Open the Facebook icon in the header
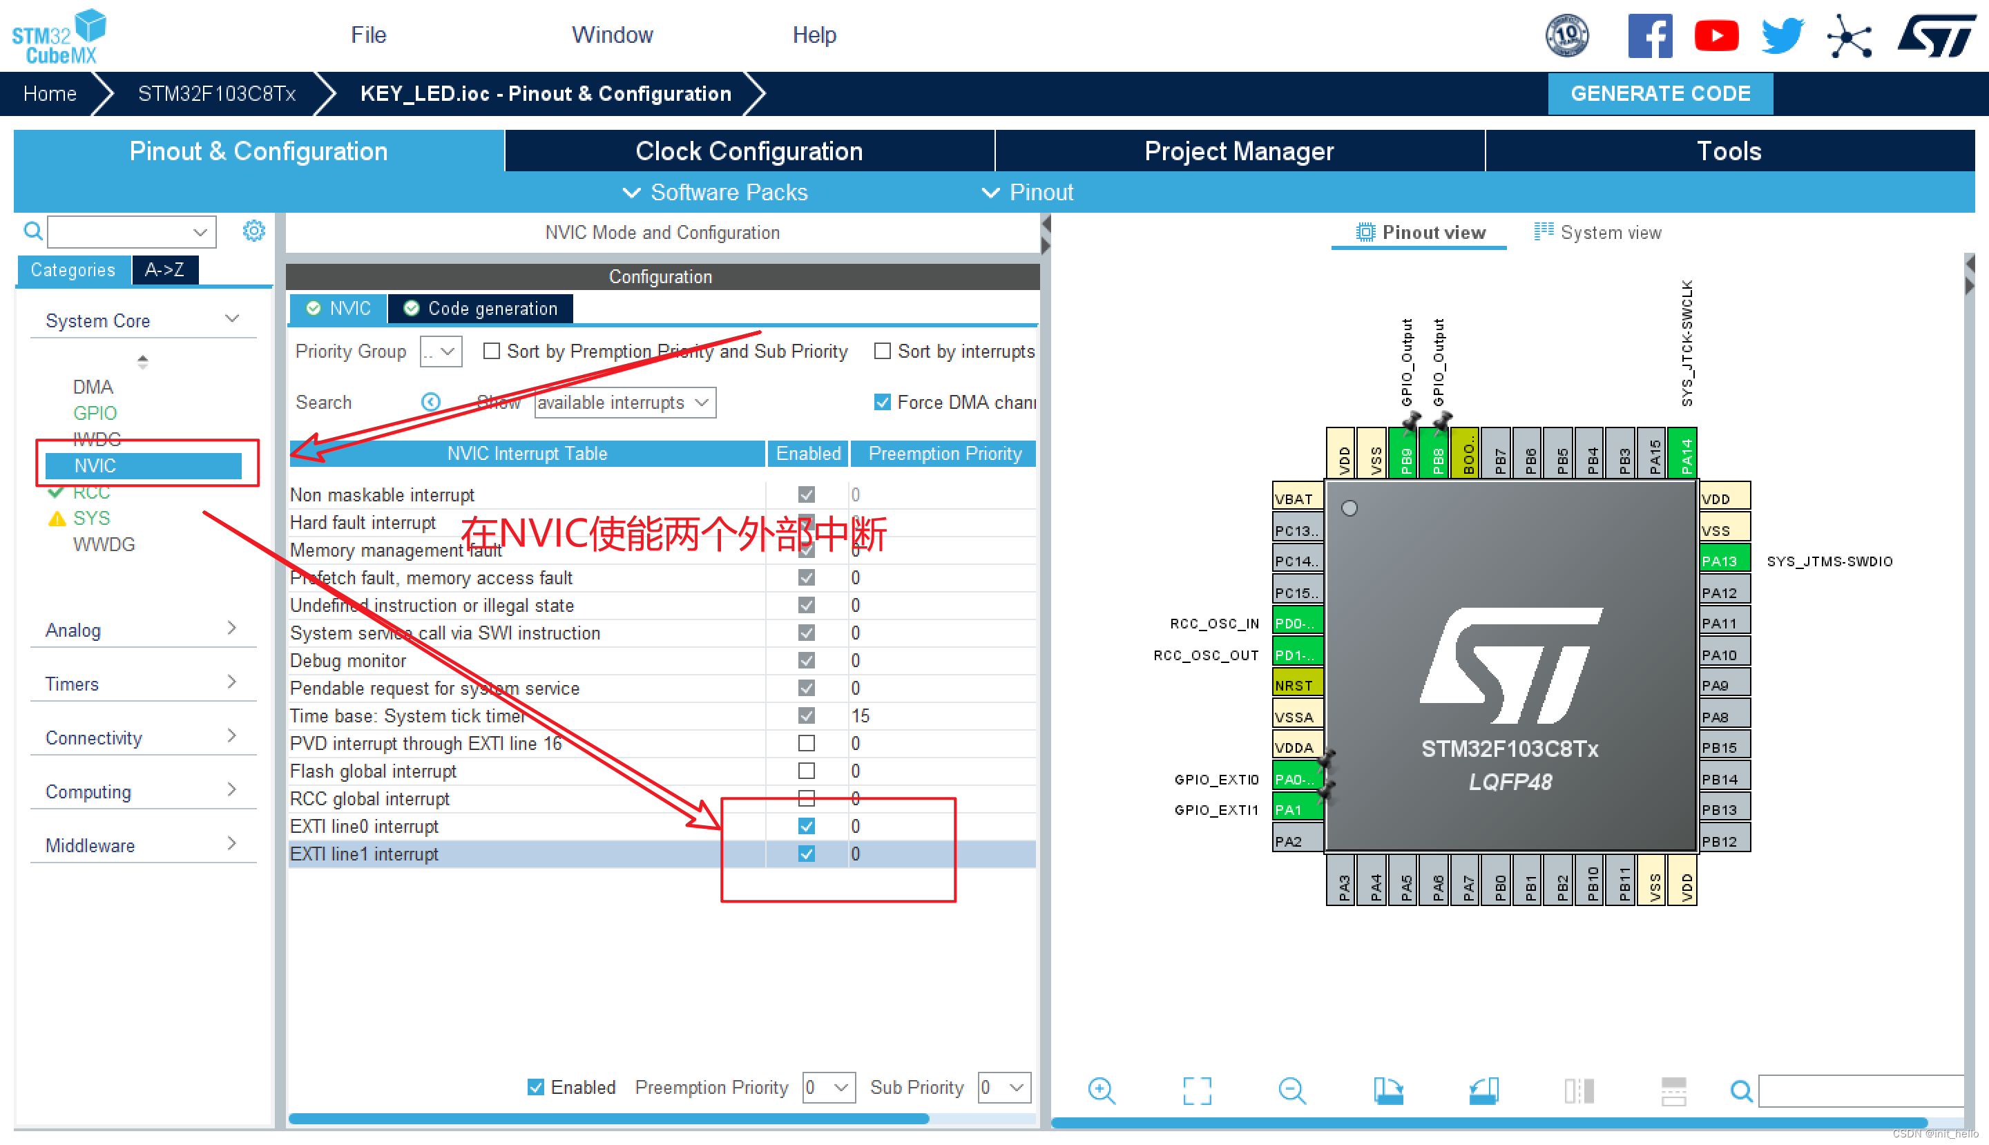Screen dimensions: 1989x1145 (x=1649, y=35)
